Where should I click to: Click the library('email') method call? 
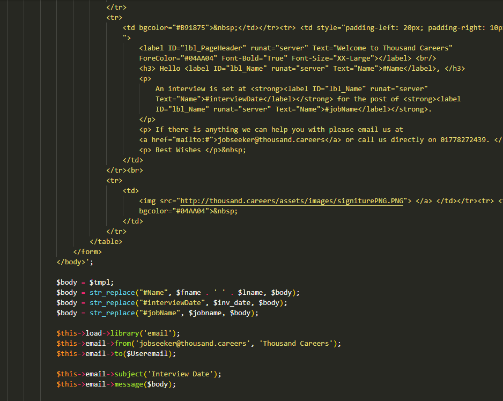pos(146,333)
